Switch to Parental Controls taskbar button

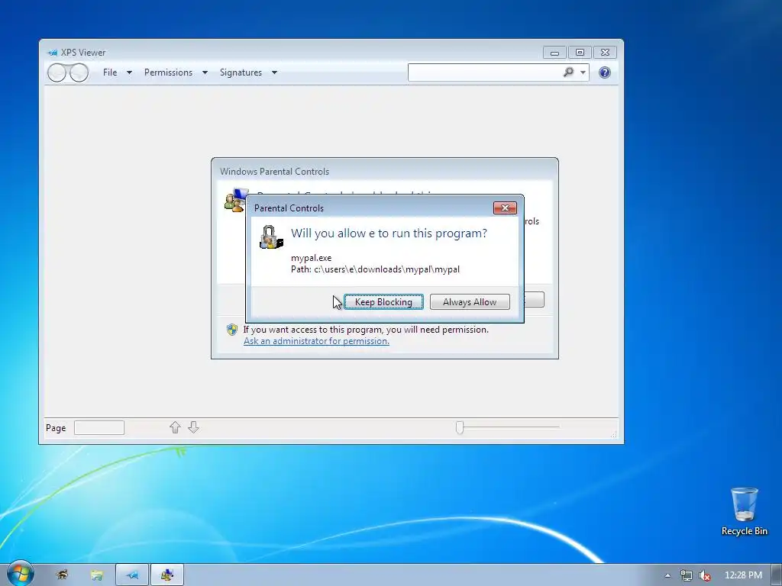(167, 575)
